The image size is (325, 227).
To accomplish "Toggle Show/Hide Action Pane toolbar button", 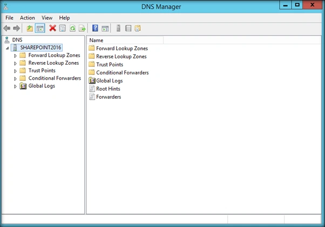I will click(x=105, y=29).
